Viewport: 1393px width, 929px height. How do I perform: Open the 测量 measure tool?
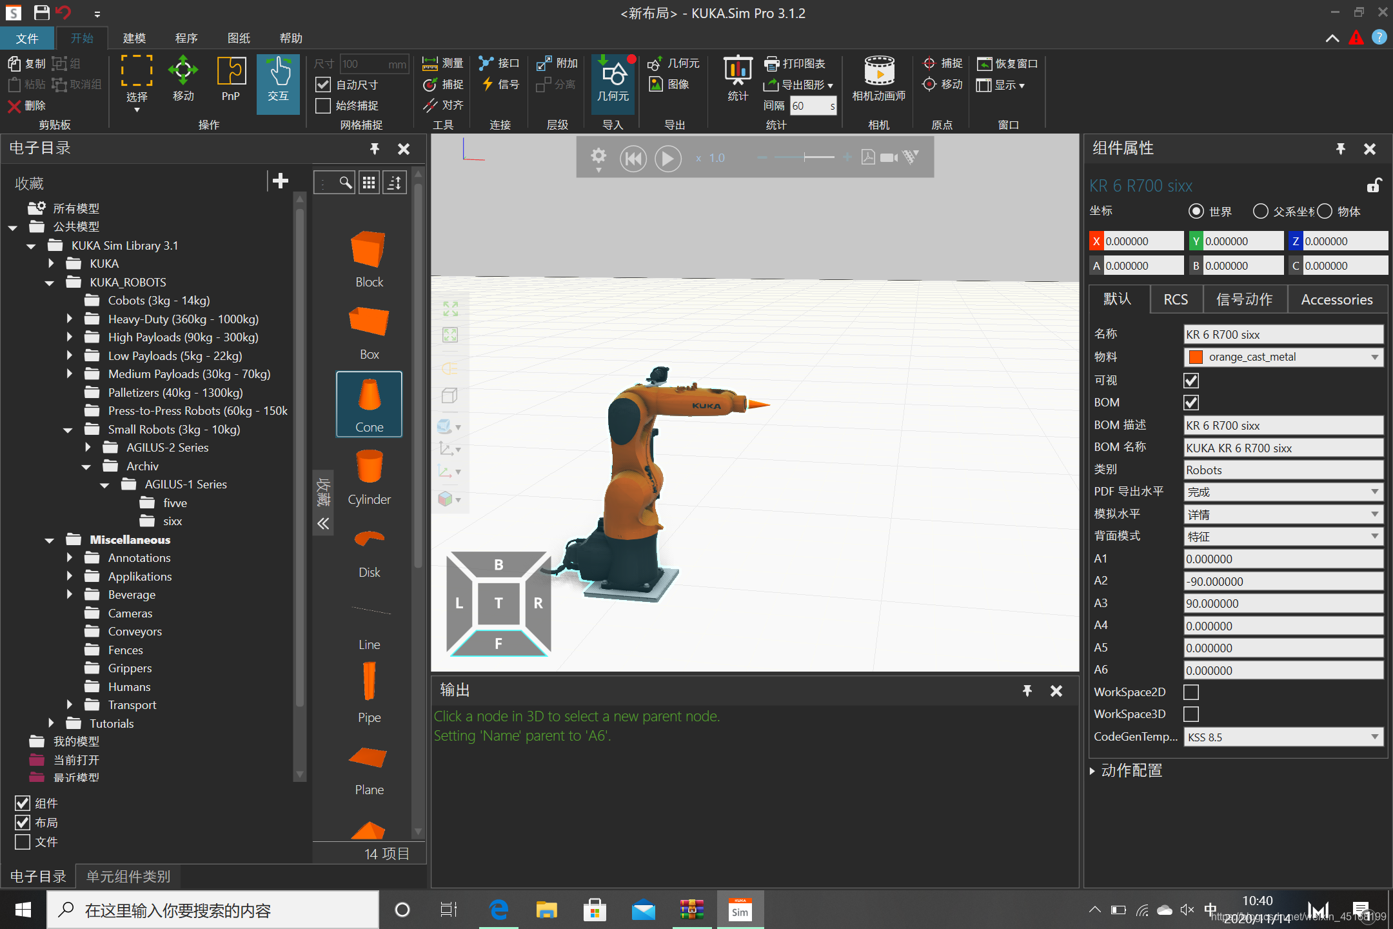pos(443,63)
